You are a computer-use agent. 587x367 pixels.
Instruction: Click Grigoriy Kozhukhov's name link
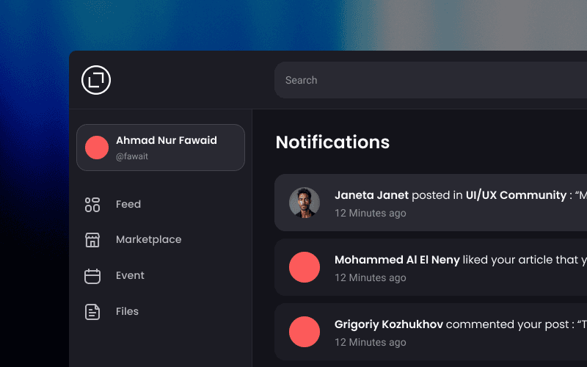(389, 324)
